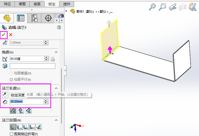Collapse the 法兰长度(L) section

[x=56, y=88]
